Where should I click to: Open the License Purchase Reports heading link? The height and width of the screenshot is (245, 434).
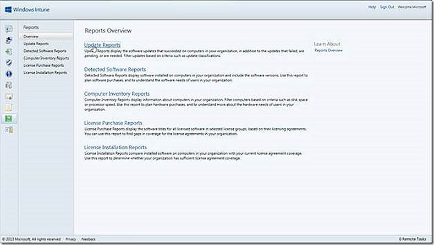pyautogui.click(x=113, y=123)
